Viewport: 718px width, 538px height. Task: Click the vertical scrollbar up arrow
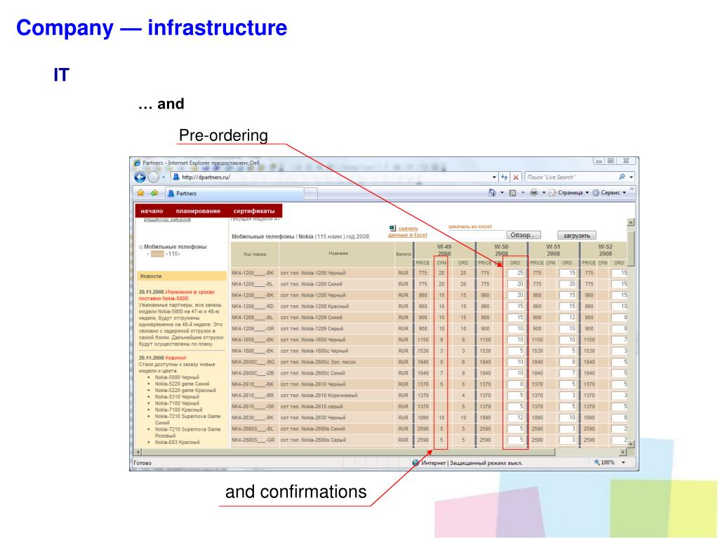[x=630, y=222]
